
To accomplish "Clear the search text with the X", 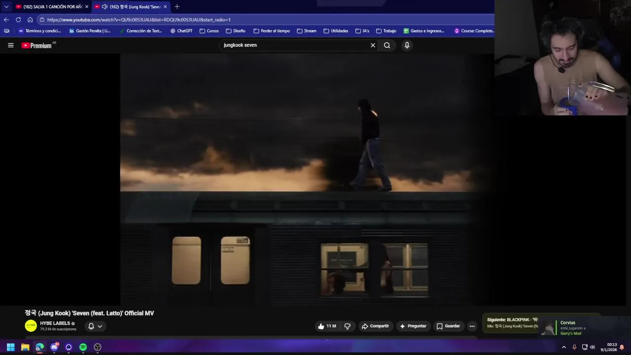I will pos(373,45).
